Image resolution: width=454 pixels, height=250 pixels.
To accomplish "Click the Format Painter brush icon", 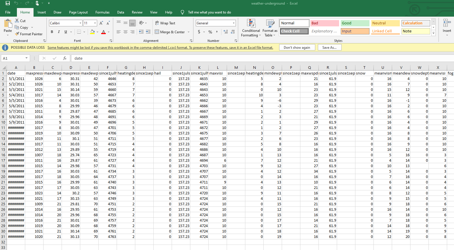I will tap(17, 34).
